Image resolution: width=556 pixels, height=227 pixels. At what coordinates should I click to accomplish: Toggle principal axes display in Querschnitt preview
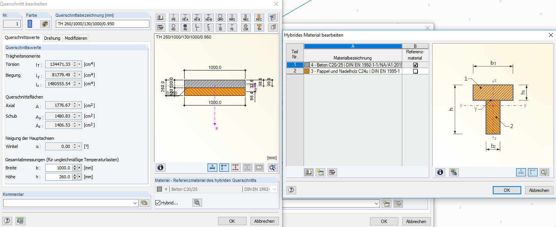(224, 167)
